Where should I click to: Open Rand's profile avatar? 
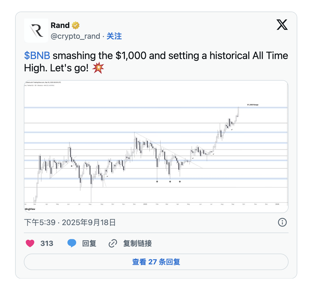point(36,31)
